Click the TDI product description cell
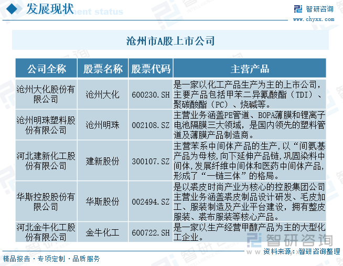343x266 pixels. pyautogui.click(x=250, y=94)
